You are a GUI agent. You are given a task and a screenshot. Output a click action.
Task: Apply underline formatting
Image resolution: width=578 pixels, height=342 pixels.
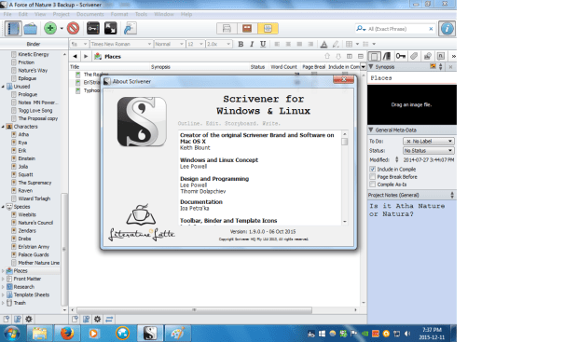point(263,44)
